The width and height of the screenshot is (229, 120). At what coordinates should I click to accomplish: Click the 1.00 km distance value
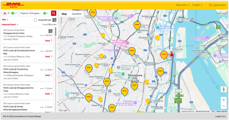(48, 51)
